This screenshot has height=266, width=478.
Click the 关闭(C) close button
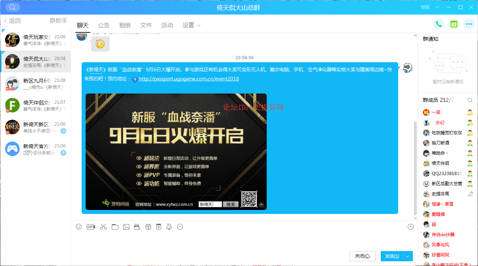(362, 256)
